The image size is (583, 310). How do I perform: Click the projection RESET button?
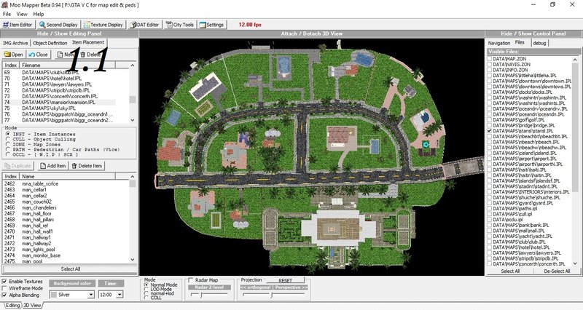[285, 280]
